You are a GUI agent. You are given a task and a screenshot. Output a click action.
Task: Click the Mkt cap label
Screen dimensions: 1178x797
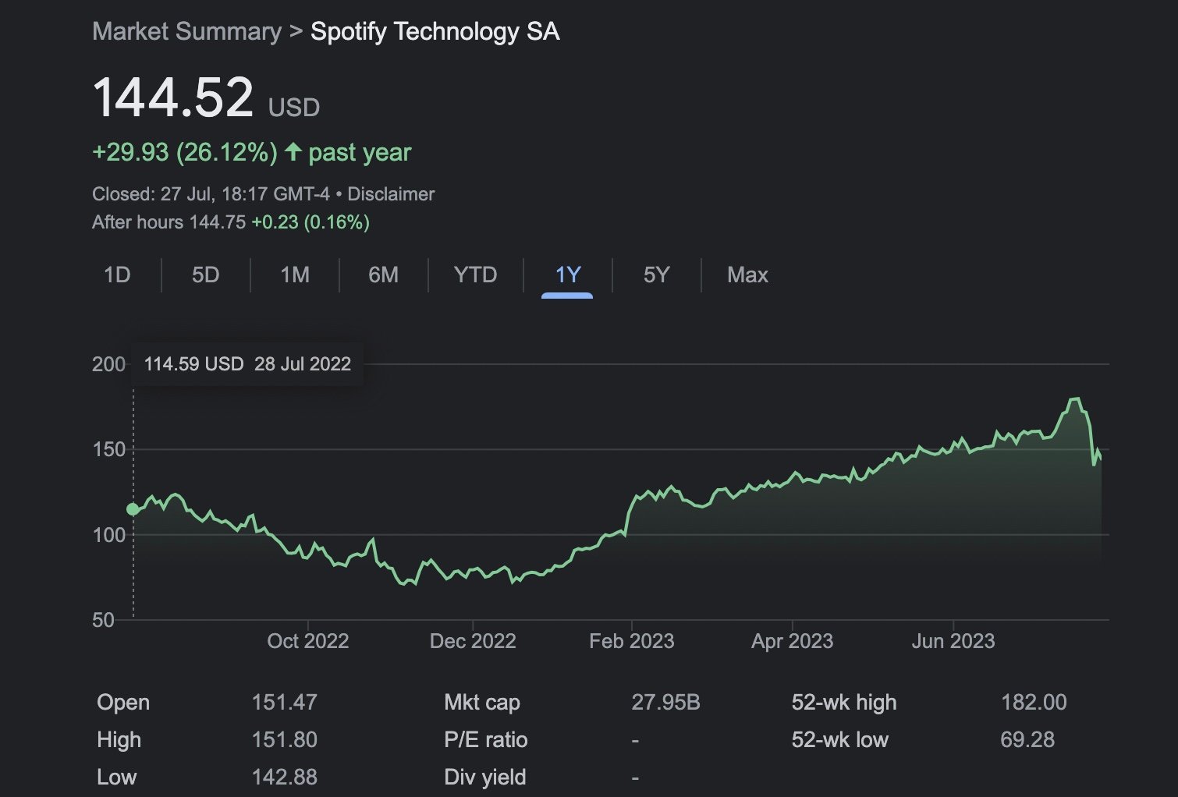coord(481,703)
